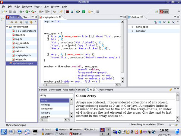Open the globe web browser icon
The image size is (181, 136).
pos(72,12)
